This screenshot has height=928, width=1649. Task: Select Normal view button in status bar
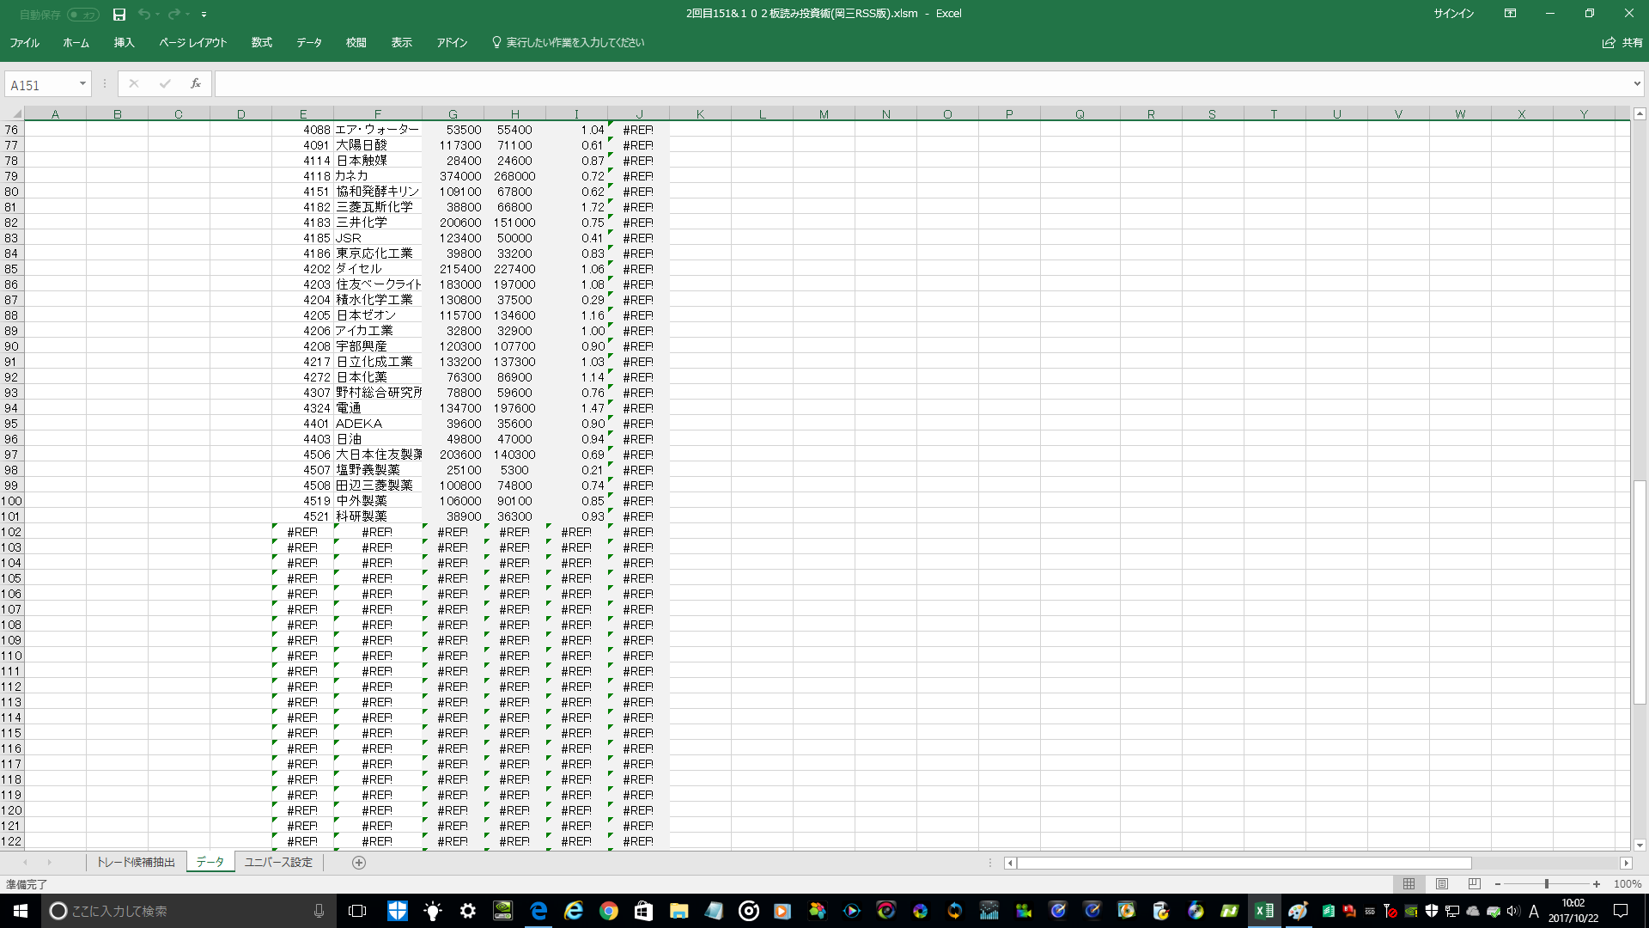(1409, 883)
